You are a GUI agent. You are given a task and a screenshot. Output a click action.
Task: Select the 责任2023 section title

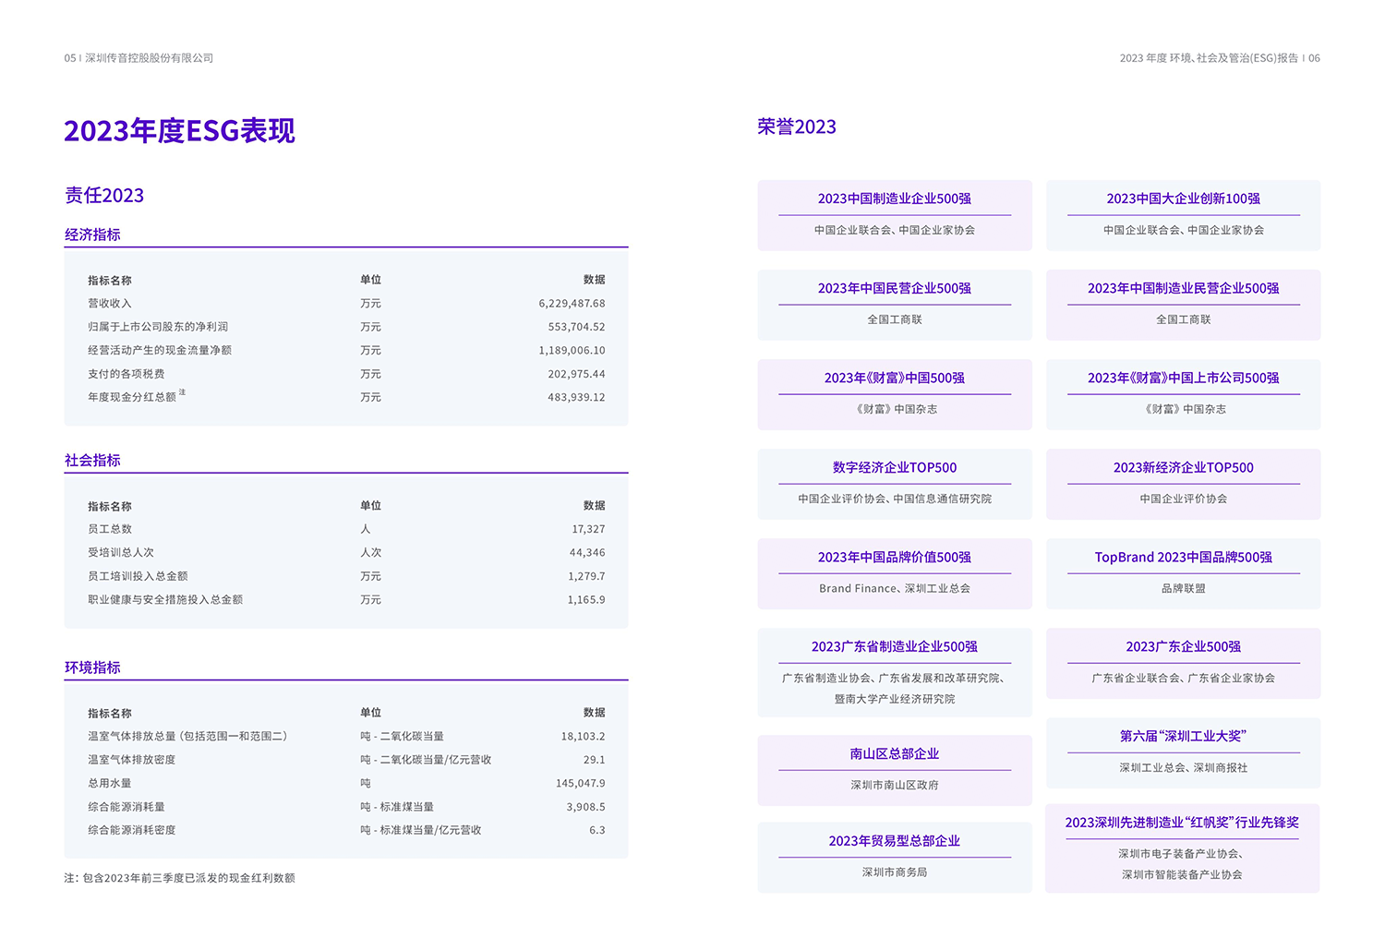pyautogui.click(x=104, y=196)
